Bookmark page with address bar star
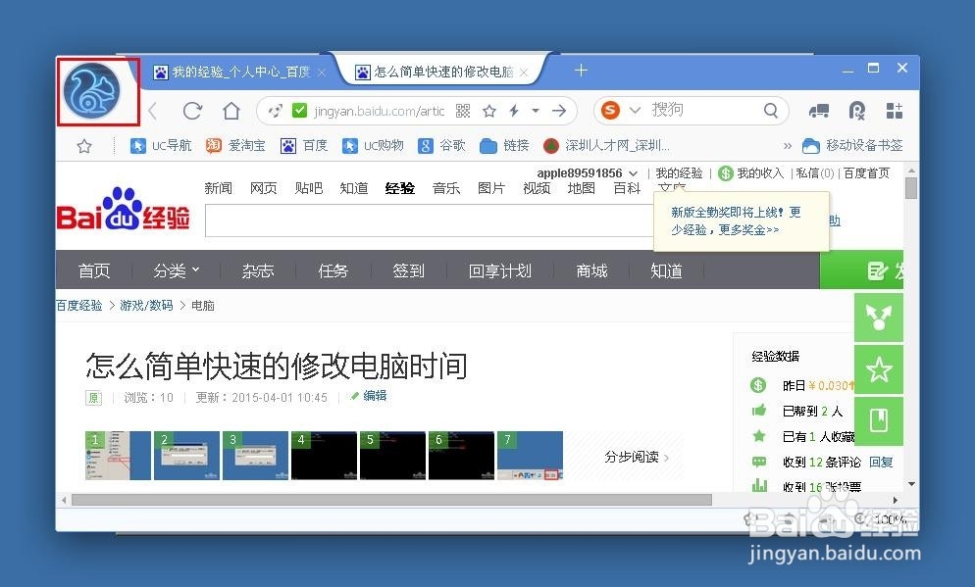This screenshot has width=975, height=587. [489, 111]
